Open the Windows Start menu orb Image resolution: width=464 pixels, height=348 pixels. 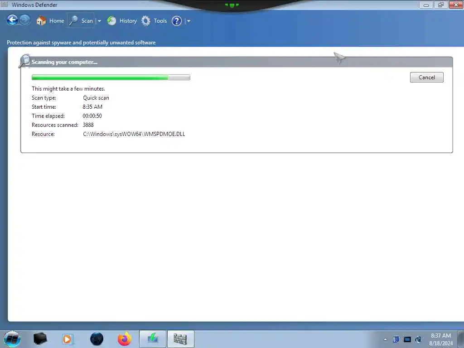point(12,339)
